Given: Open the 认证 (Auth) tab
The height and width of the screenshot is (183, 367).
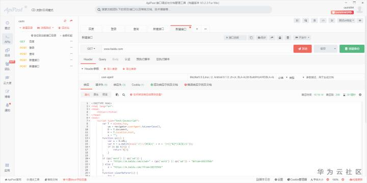Looking at the screenshot, I should [127, 59].
